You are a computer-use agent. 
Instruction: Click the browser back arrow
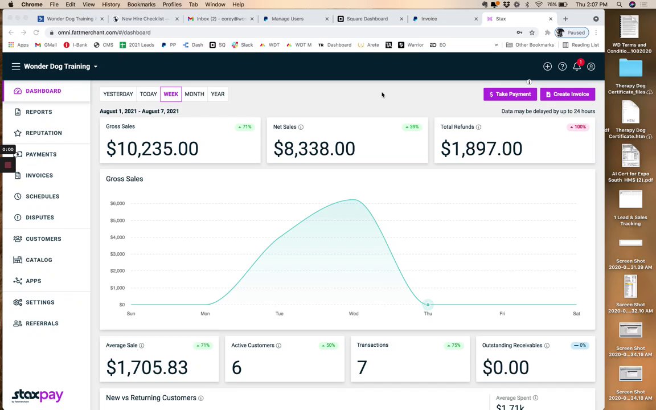(11, 32)
